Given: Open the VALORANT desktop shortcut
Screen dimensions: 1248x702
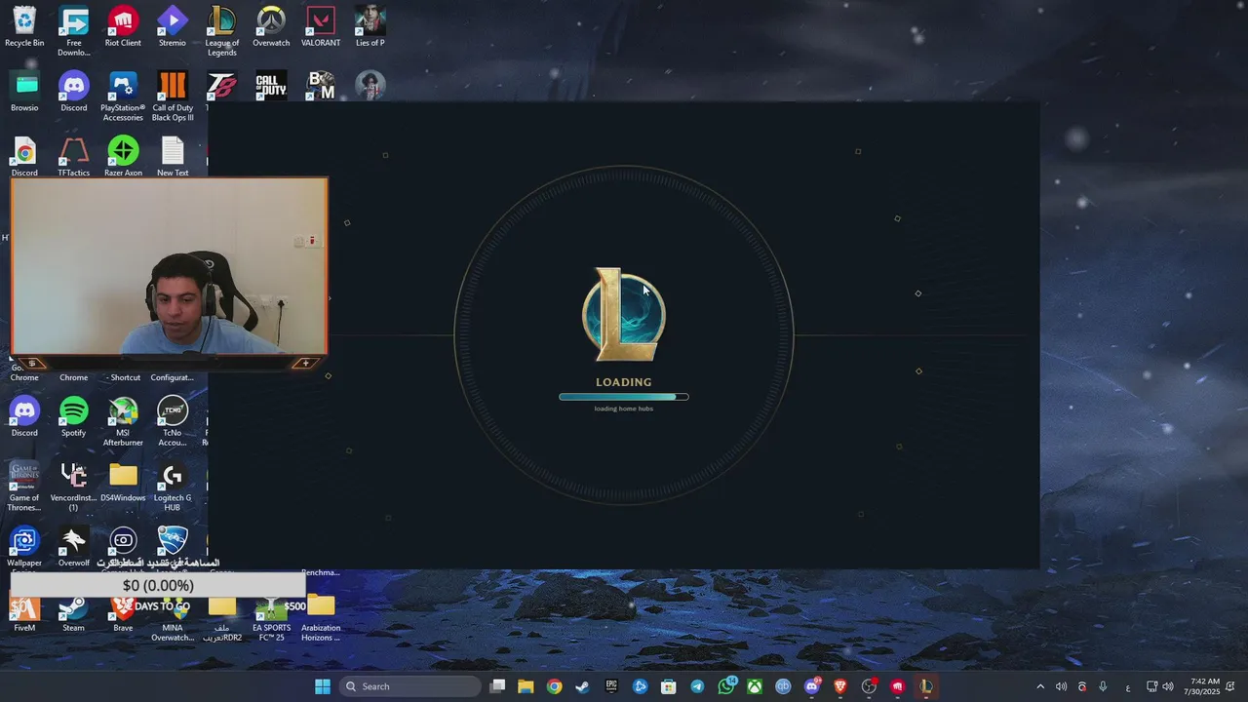Looking at the screenshot, I should 321,26.
